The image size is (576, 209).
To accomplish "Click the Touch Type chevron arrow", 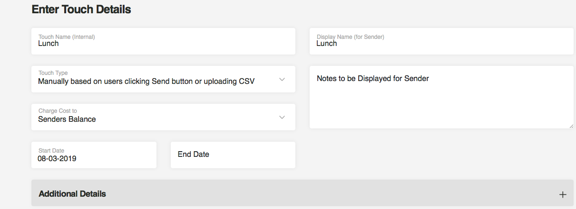I will (282, 79).
